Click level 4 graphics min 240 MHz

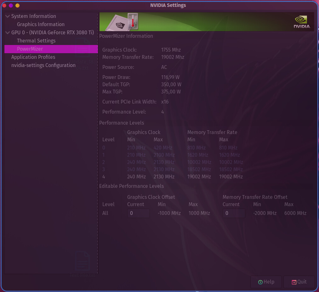[x=136, y=177]
